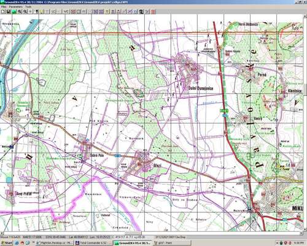The width and height of the screenshot is (307, 246).
Task: Click the horizontal scrollbar left arrow
Action: [x=2, y=233]
